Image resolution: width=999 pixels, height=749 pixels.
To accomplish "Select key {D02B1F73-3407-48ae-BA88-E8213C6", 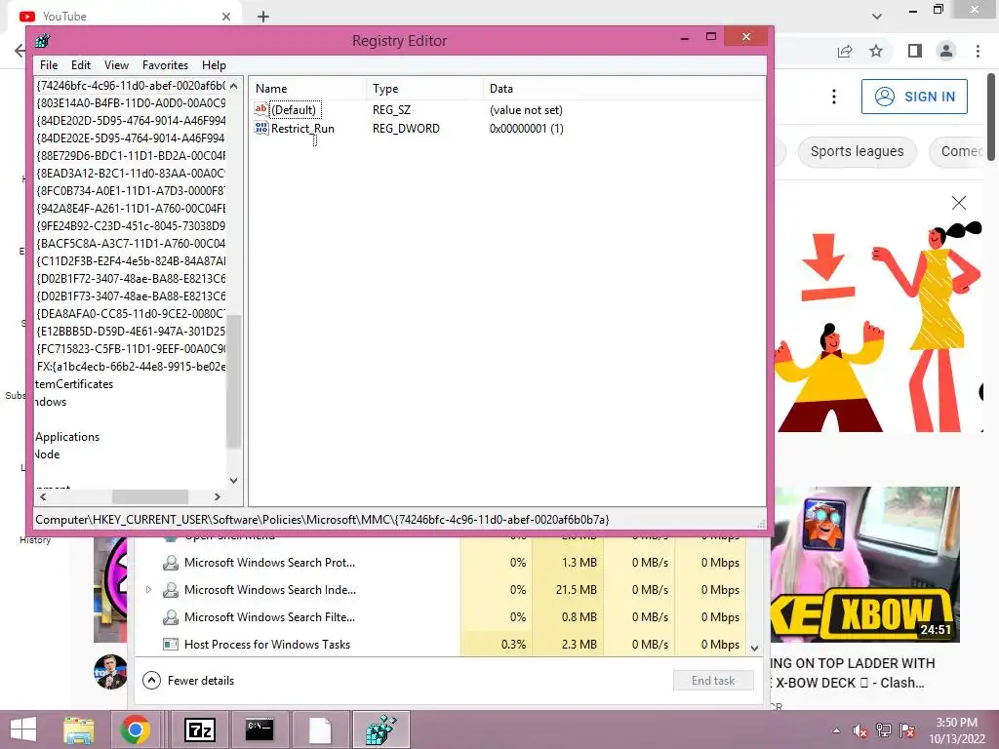I will click(x=131, y=296).
